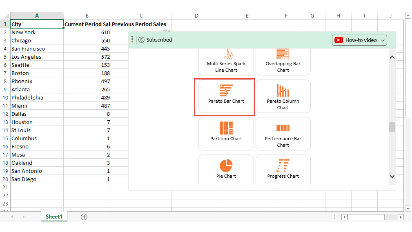Click the Columbus cell

click(x=37, y=138)
